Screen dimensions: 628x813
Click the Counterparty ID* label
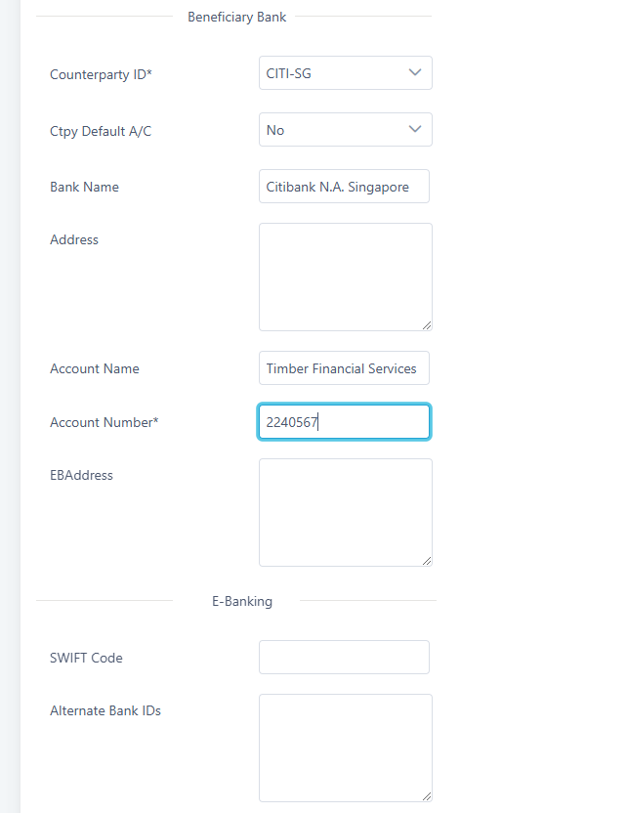click(101, 73)
